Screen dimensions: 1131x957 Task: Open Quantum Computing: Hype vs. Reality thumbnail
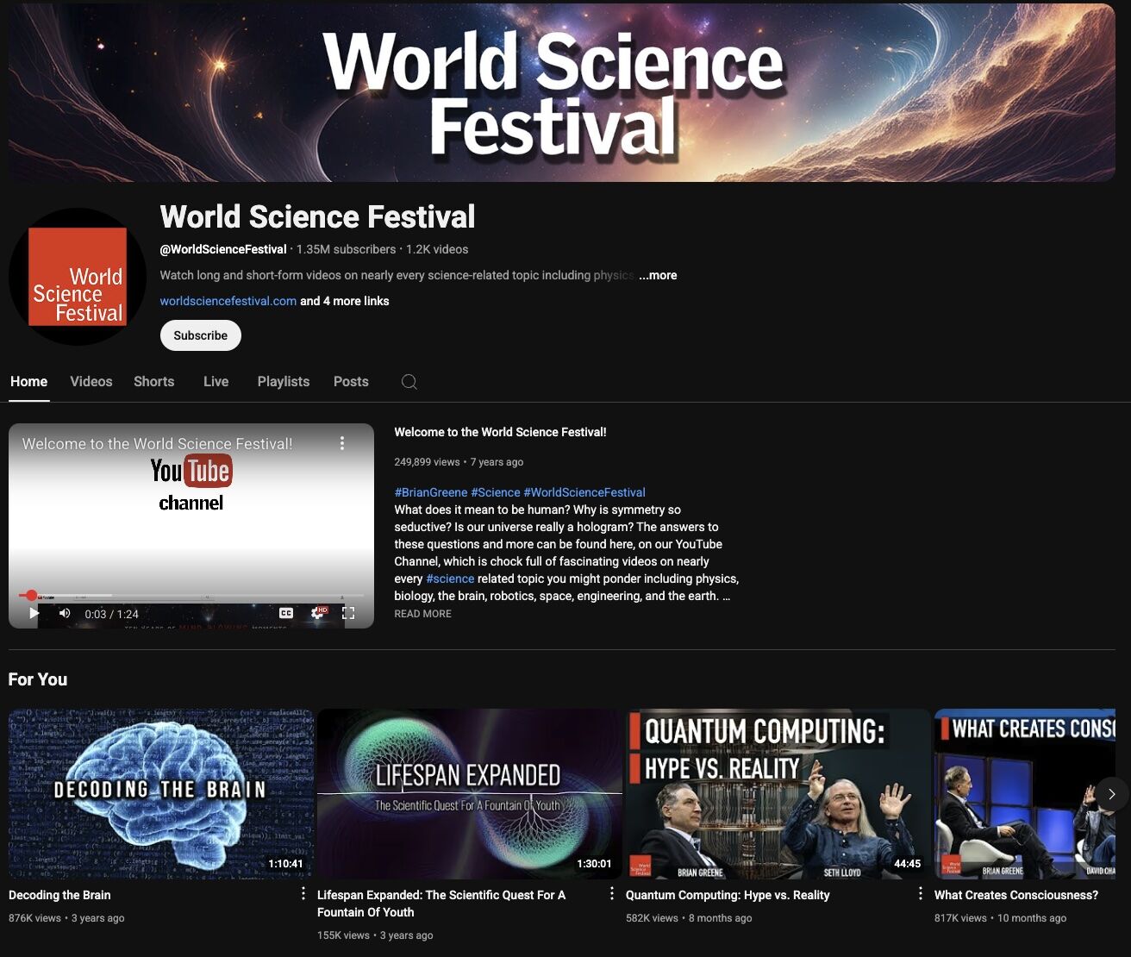pyautogui.click(x=778, y=793)
